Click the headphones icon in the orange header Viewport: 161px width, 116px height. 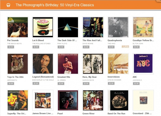[8, 5]
